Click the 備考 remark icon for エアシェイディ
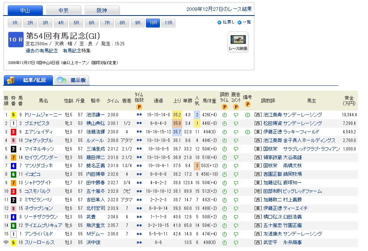The height and width of the screenshot is (251, 368). pos(247,132)
